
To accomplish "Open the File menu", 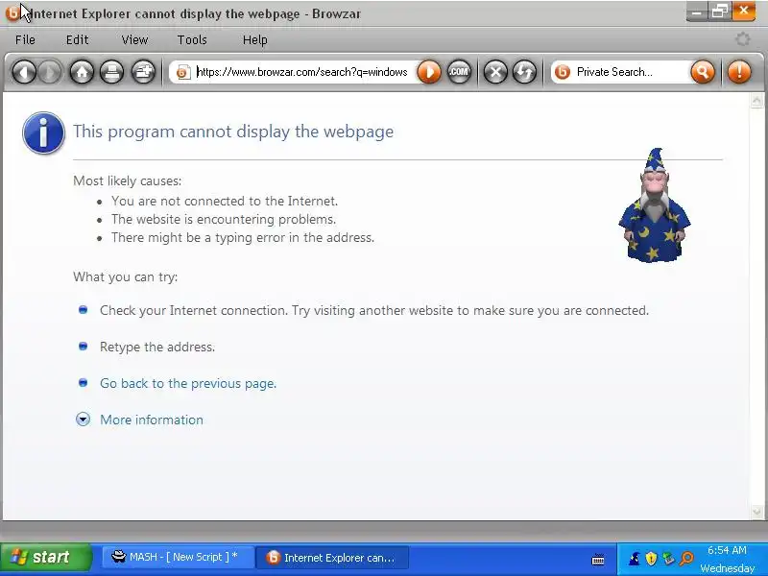I will point(25,39).
